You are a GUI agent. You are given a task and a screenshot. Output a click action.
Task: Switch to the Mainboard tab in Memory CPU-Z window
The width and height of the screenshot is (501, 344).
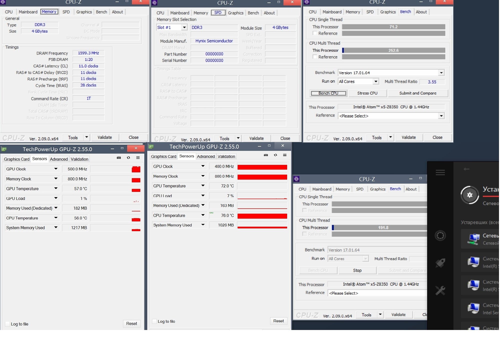pyautogui.click(x=28, y=12)
